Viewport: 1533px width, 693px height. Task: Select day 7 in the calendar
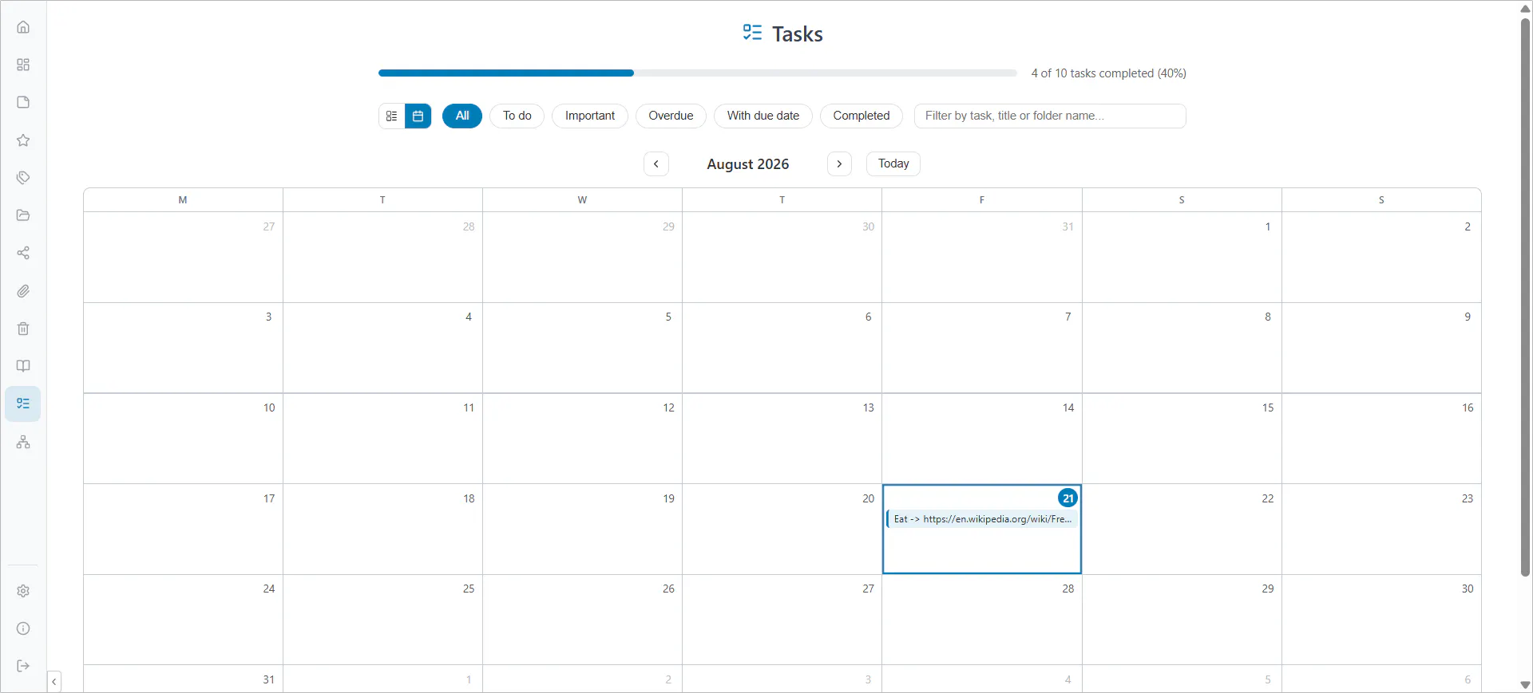pyautogui.click(x=982, y=348)
